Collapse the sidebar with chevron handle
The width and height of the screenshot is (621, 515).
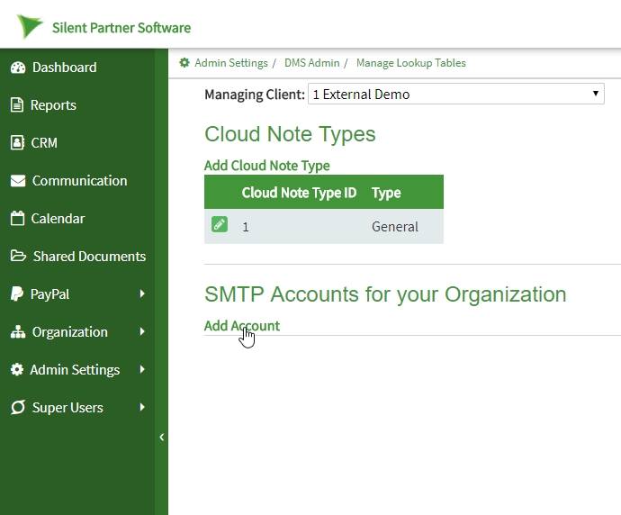pos(162,437)
